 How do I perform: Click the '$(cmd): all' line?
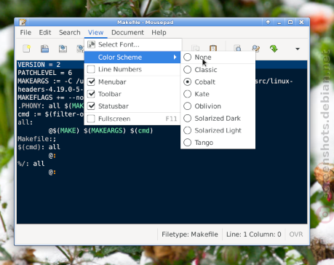[x=39, y=147]
